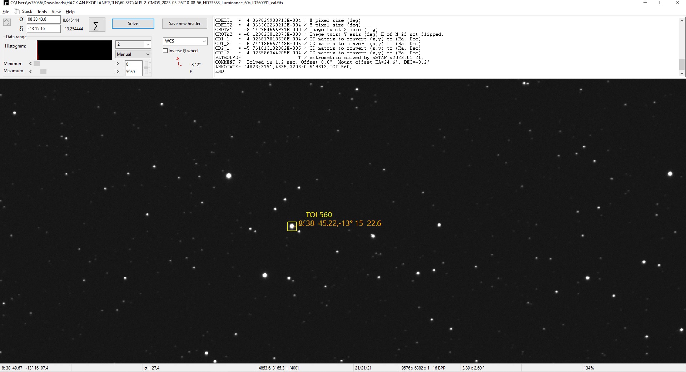Click the FITS header scrollbar down arrow
This screenshot has width=686, height=372.
pyautogui.click(x=682, y=73)
